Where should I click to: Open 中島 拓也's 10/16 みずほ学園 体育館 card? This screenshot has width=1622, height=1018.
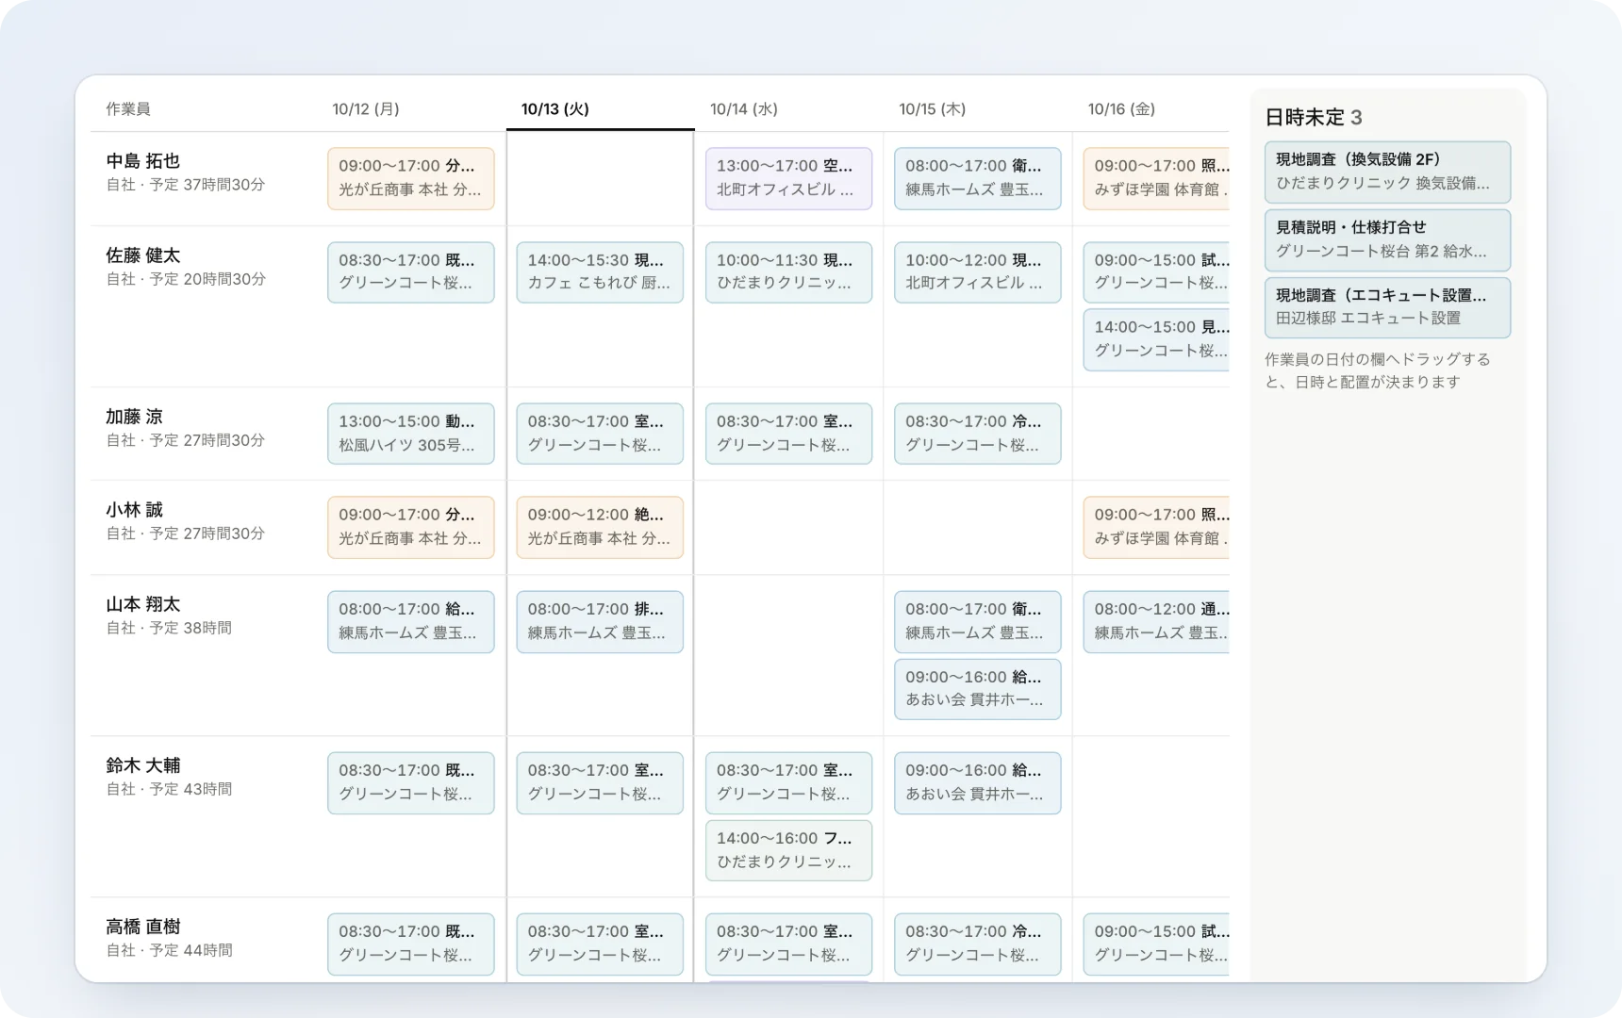1156,178
